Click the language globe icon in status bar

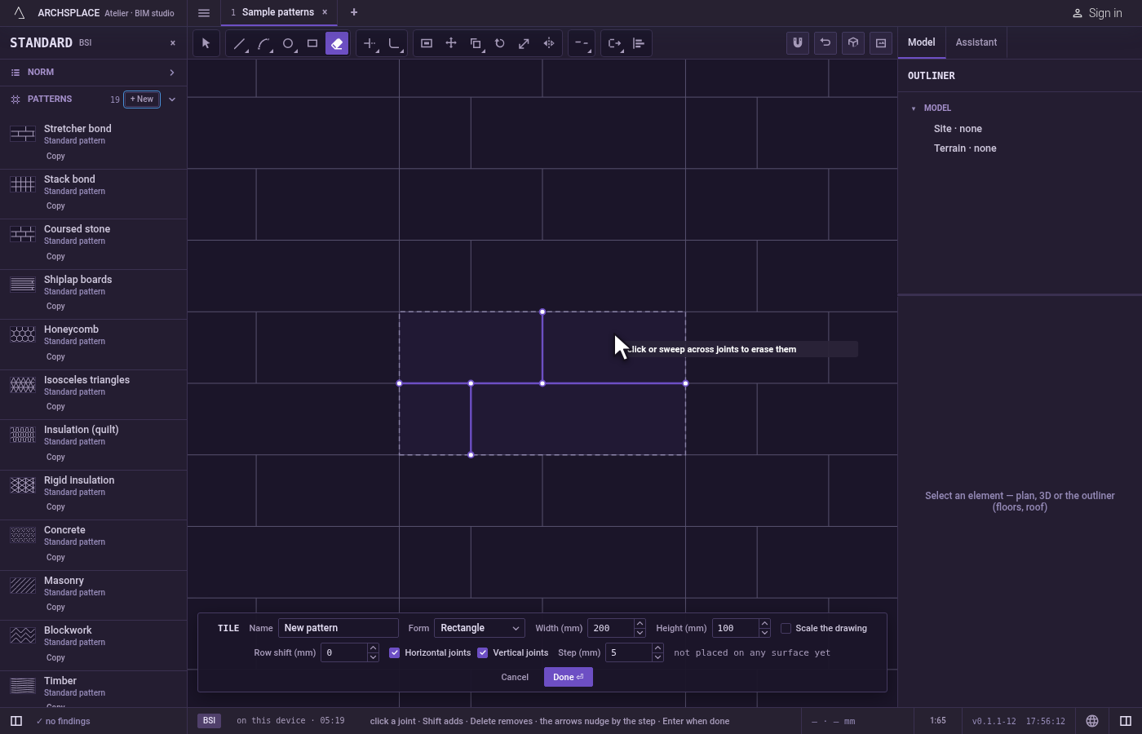click(x=1092, y=721)
